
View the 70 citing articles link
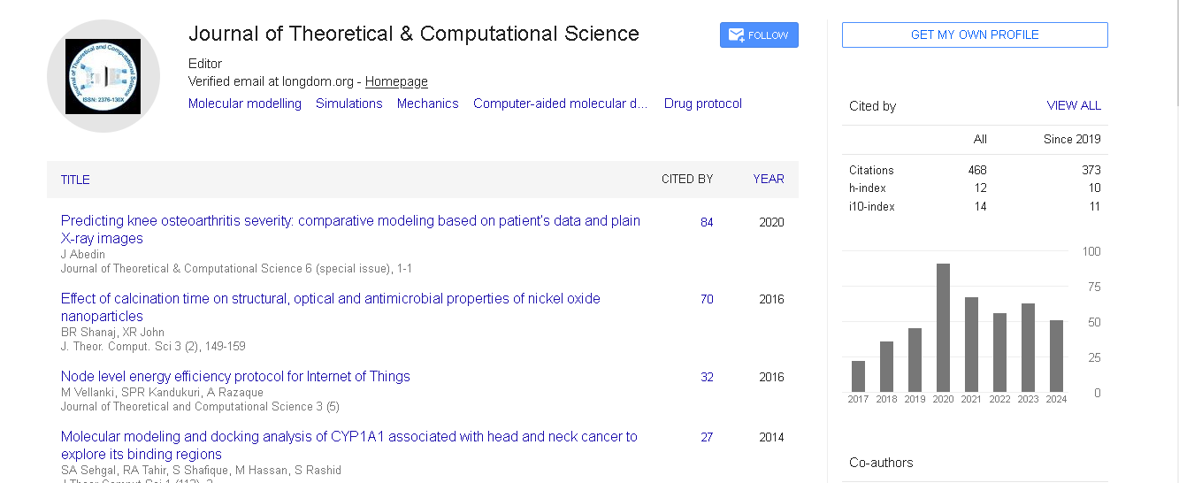click(x=707, y=300)
